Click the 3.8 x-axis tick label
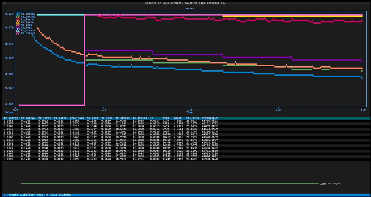The image size is (371, 197). 278,110
